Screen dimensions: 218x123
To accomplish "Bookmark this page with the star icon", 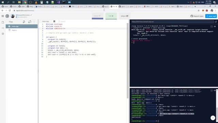I will pos(199,11).
